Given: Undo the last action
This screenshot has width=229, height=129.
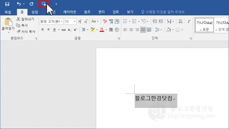Looking at the screenshot, I should click(x=19, y=4).
